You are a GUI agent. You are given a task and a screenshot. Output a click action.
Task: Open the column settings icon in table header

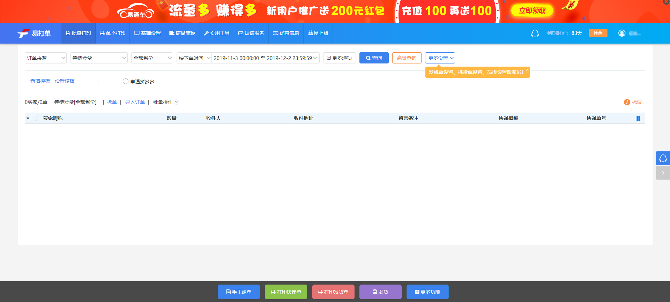638,119
